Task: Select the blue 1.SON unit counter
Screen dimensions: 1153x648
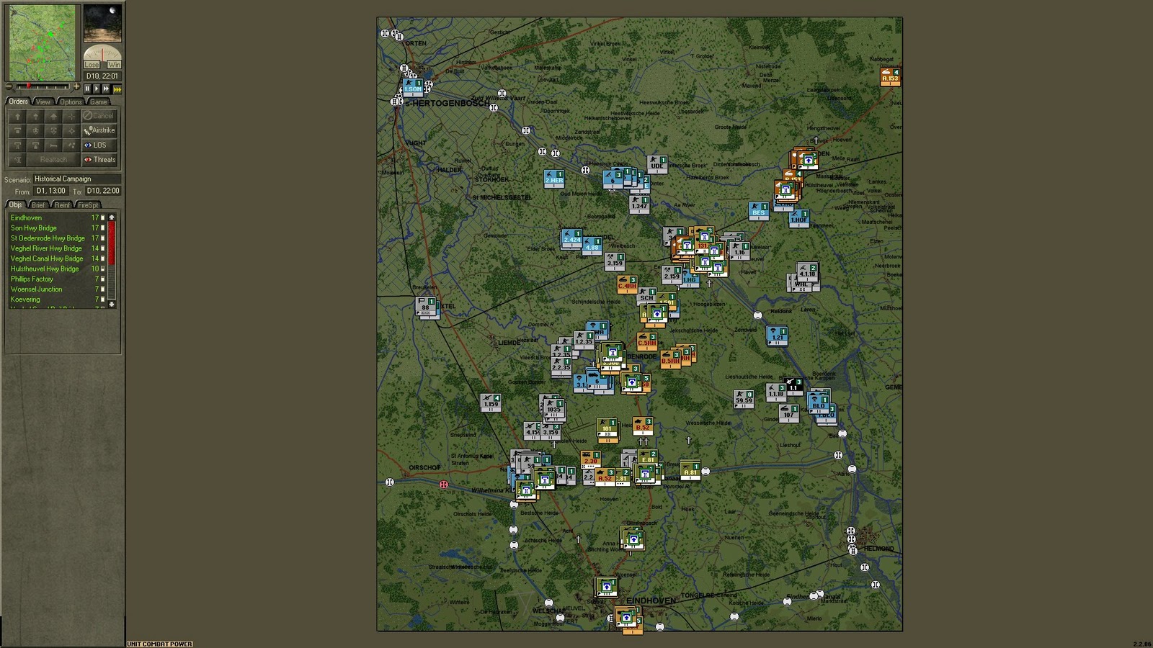Action: pyautogui.click(x=412, y=87)
